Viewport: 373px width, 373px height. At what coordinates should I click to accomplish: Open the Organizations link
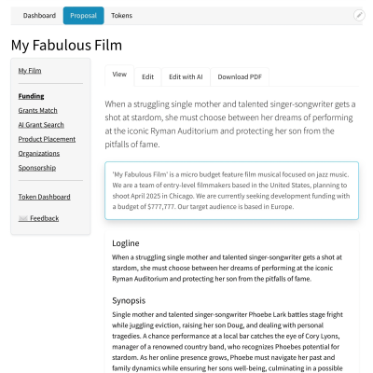pos(39,154)
